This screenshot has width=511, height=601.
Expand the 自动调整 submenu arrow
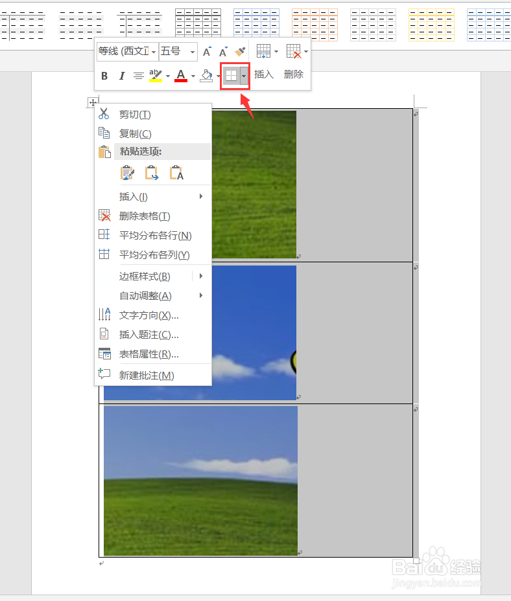click(x=201, y=295)
